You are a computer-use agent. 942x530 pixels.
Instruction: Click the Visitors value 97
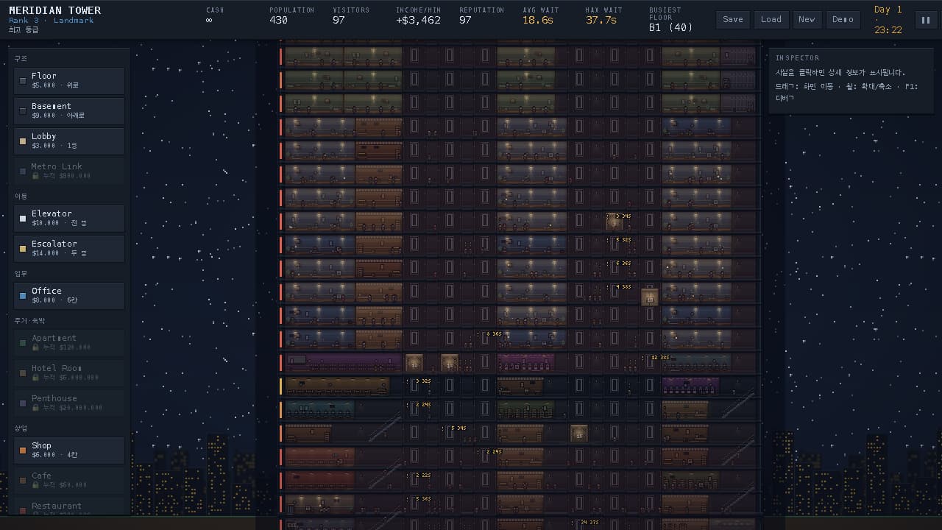(339, 20)
